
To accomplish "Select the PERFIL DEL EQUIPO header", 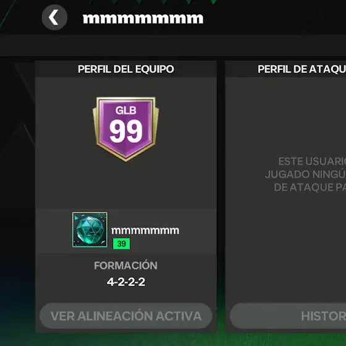I will (x=126, y=69).
